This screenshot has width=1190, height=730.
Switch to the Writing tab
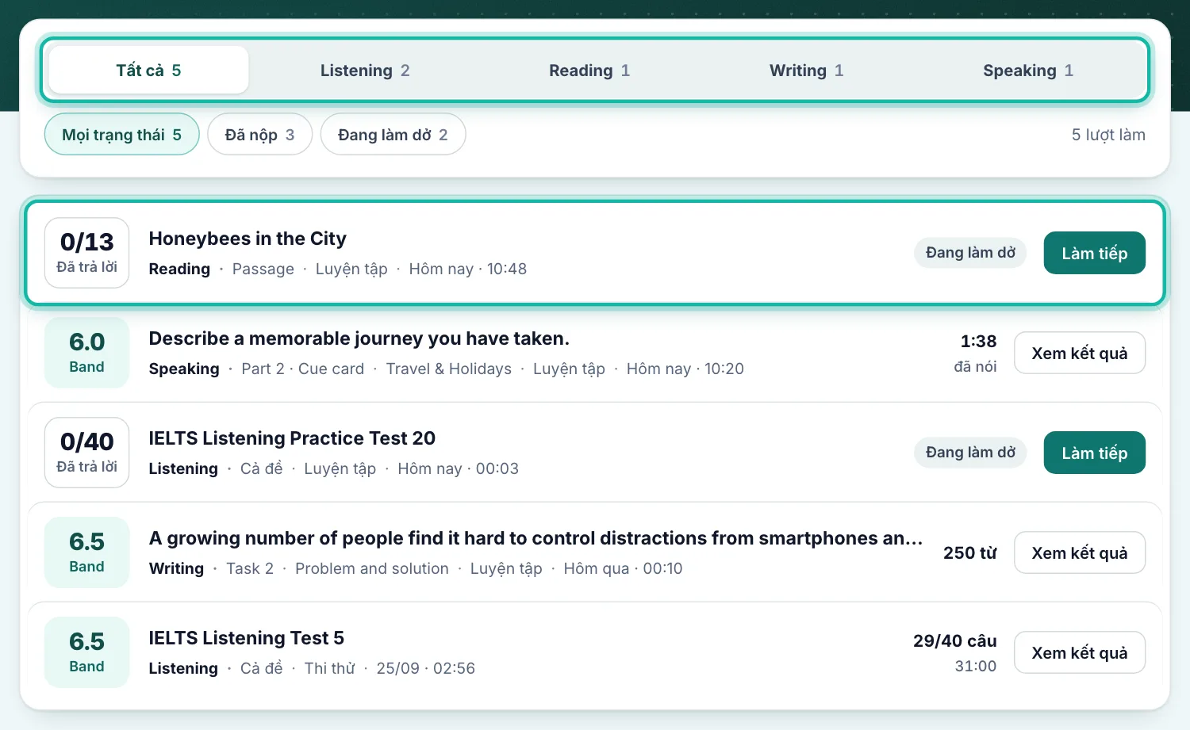[806, 70]
